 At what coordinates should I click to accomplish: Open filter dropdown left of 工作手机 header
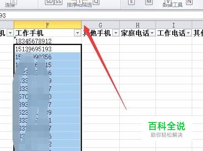click(10, 33)
